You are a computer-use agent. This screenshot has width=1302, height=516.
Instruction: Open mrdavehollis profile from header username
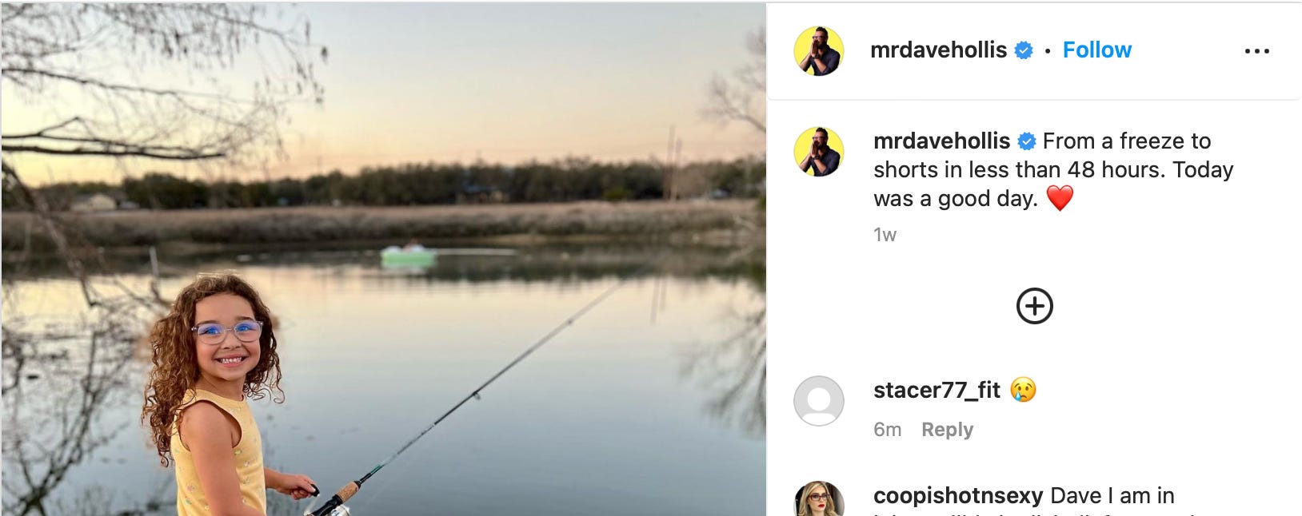[x=938, y=50]
